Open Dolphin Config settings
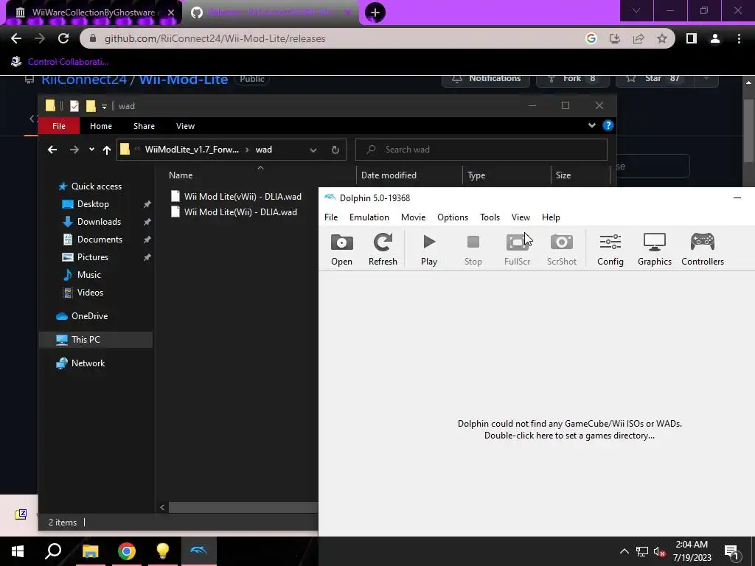 point(610,249)
